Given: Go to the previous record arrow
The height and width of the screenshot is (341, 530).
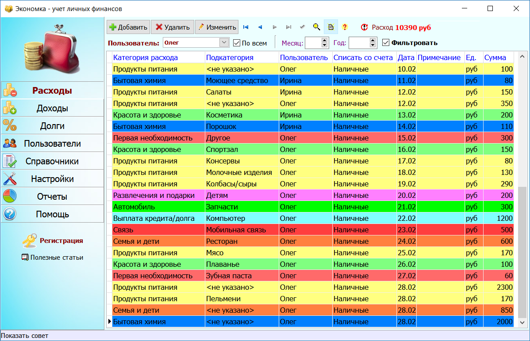Looking at the screenshot, I should pos(260,27).
